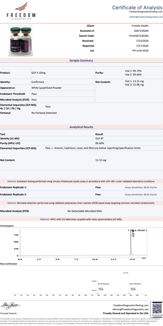Click Pass next to Endotoxin Threshold
163x326 pixels.
point(34,94)
